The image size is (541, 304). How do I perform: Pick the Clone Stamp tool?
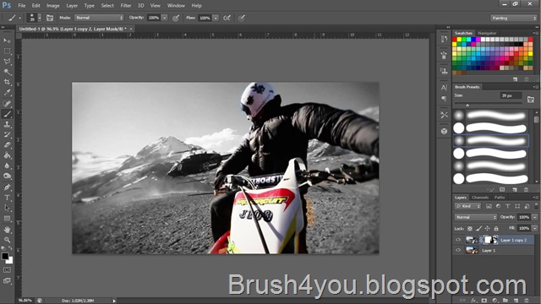[7, 124]
